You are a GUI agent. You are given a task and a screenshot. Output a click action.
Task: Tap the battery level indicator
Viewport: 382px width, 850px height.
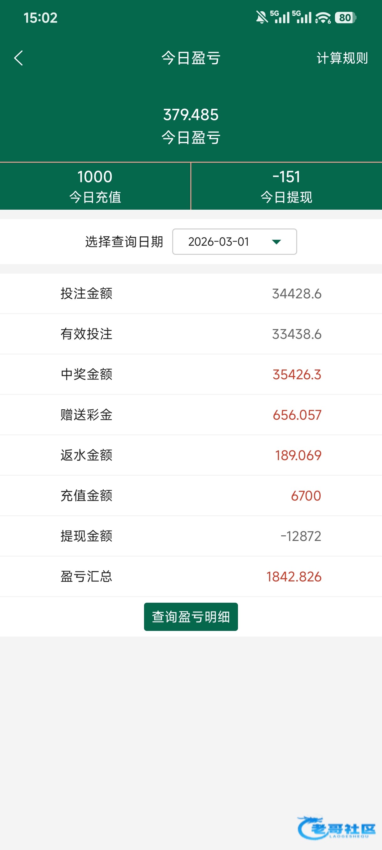pyautogui.click(x=345, y=18)
